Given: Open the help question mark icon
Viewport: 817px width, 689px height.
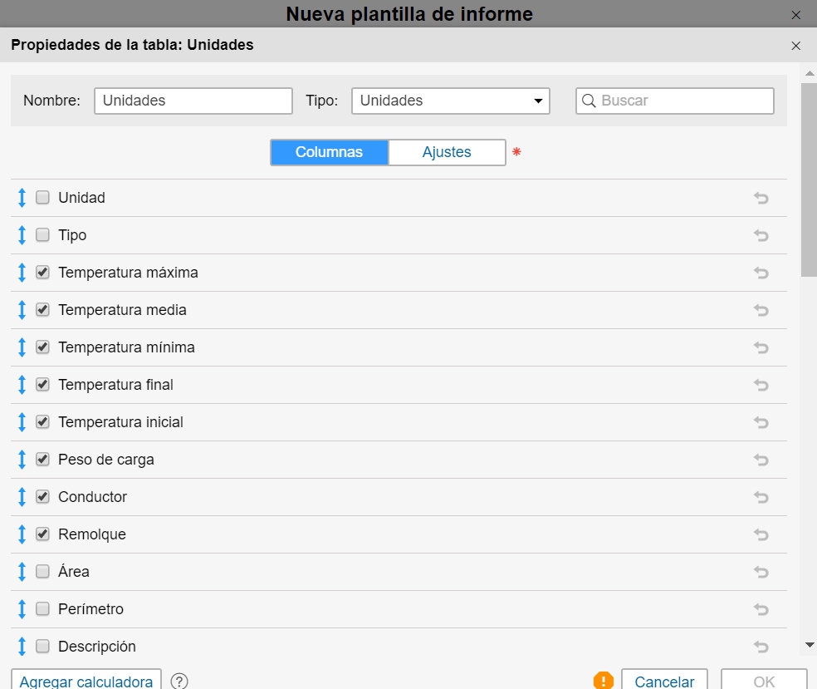Looking at the screenshot, I should point(179,681).
